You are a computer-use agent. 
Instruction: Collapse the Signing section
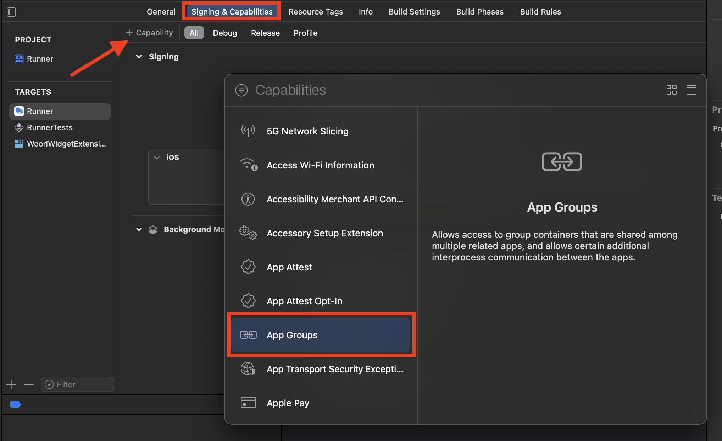click(139, 57)
